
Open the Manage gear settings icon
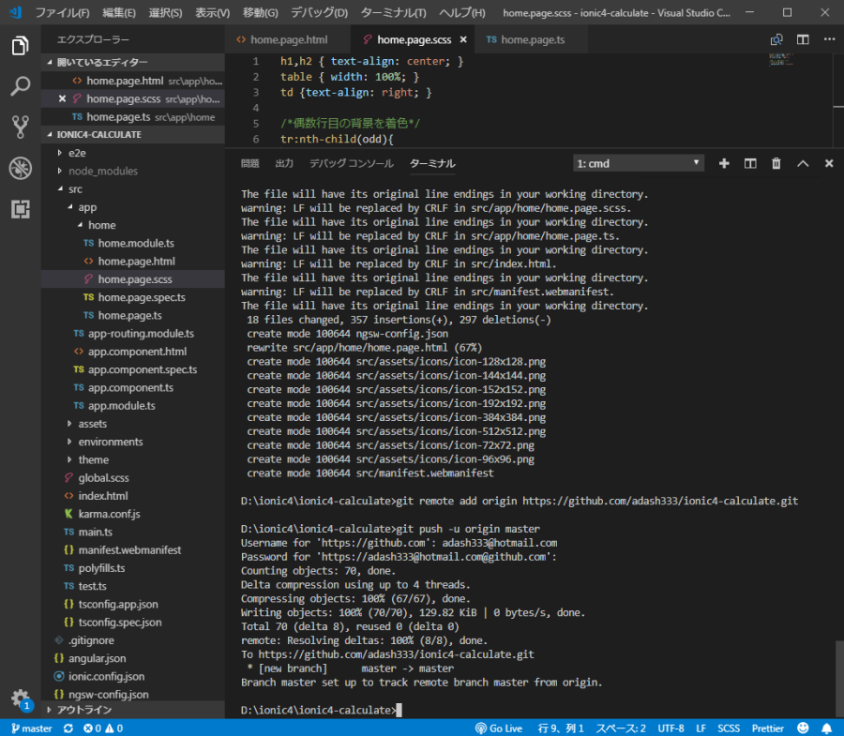(x=20, y=698)
